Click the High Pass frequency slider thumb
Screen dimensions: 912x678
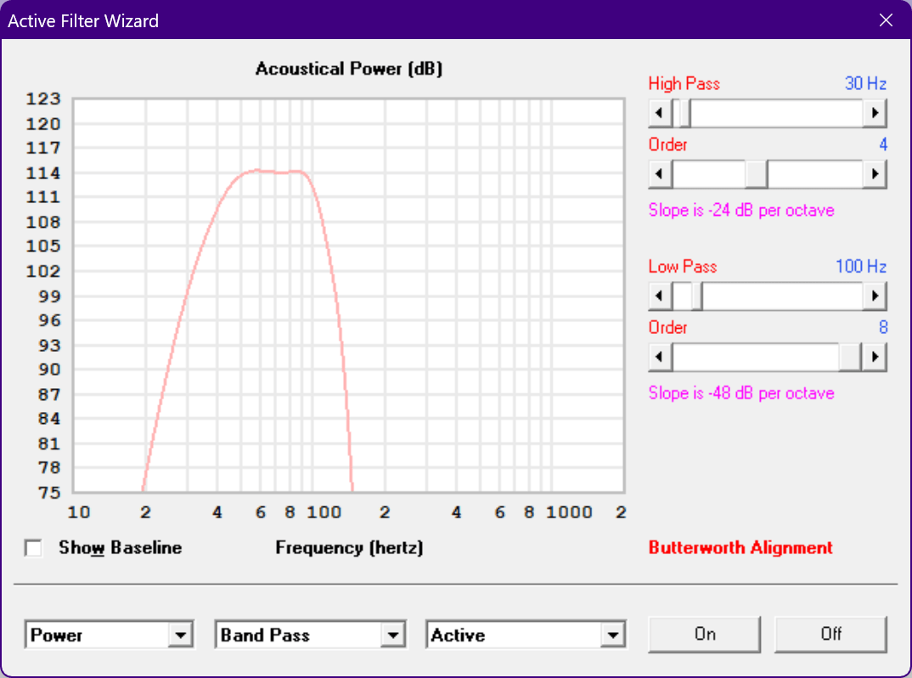coord(682,113)
